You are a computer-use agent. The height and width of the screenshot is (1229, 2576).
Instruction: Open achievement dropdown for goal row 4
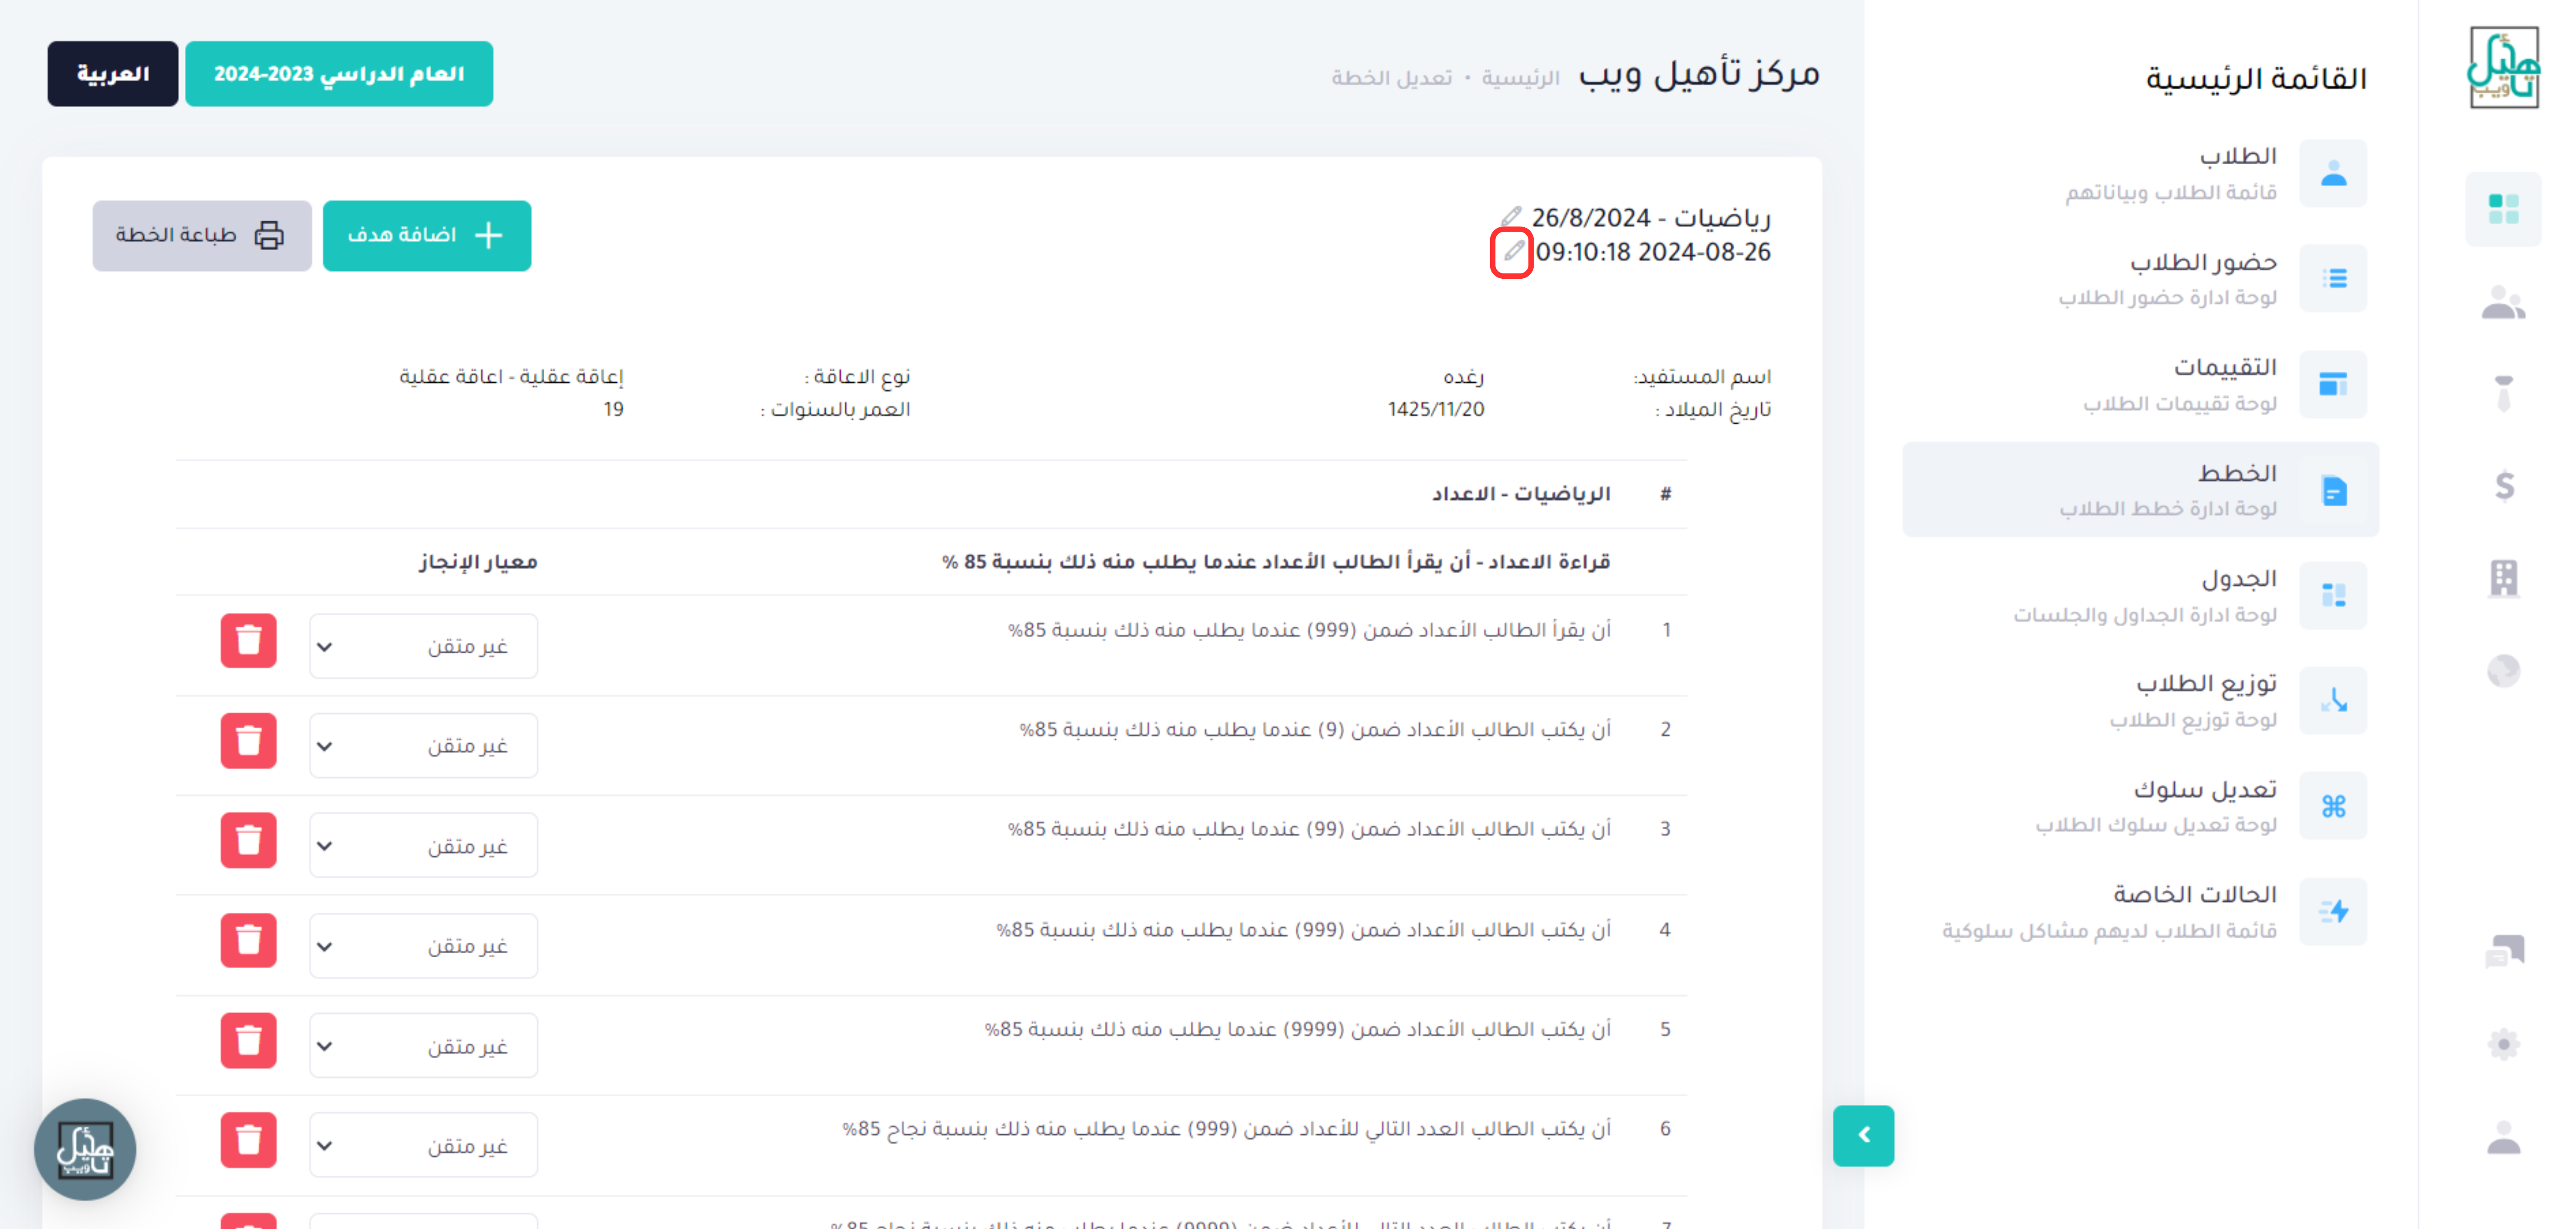tap(423, 945)
